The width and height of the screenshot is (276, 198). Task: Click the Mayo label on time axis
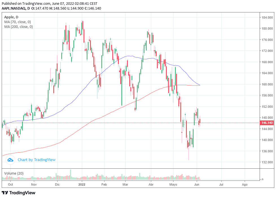(173, 184)
